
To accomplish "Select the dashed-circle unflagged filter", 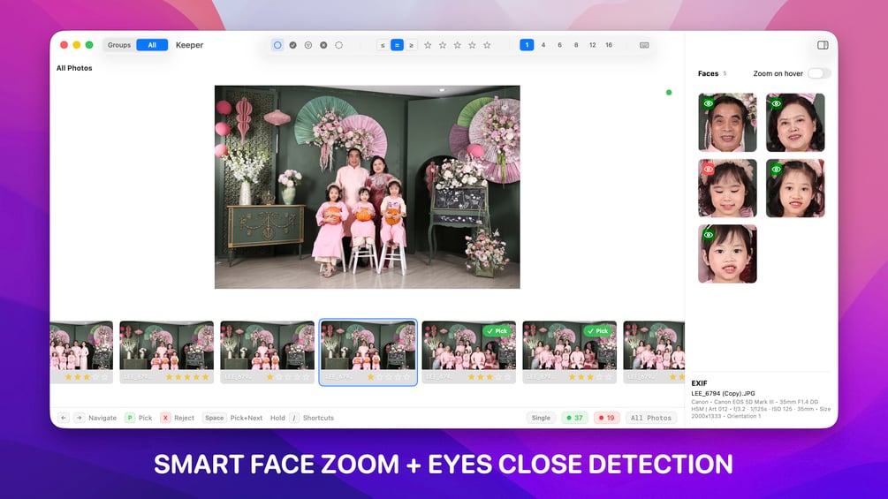I will click(x=338, y=45).
